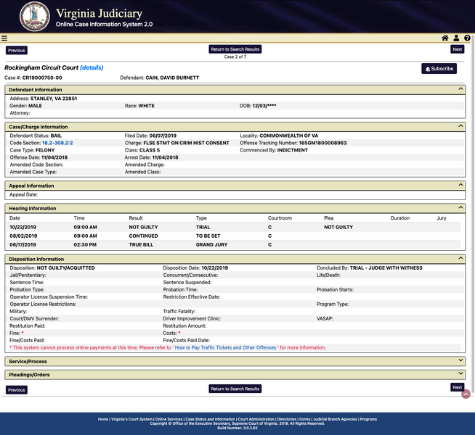Go to the Home icon
The image size is (475, 435).
(x=445, y=38)
